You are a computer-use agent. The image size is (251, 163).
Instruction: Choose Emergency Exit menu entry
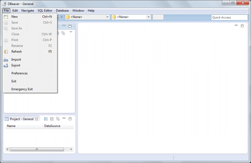30,89
